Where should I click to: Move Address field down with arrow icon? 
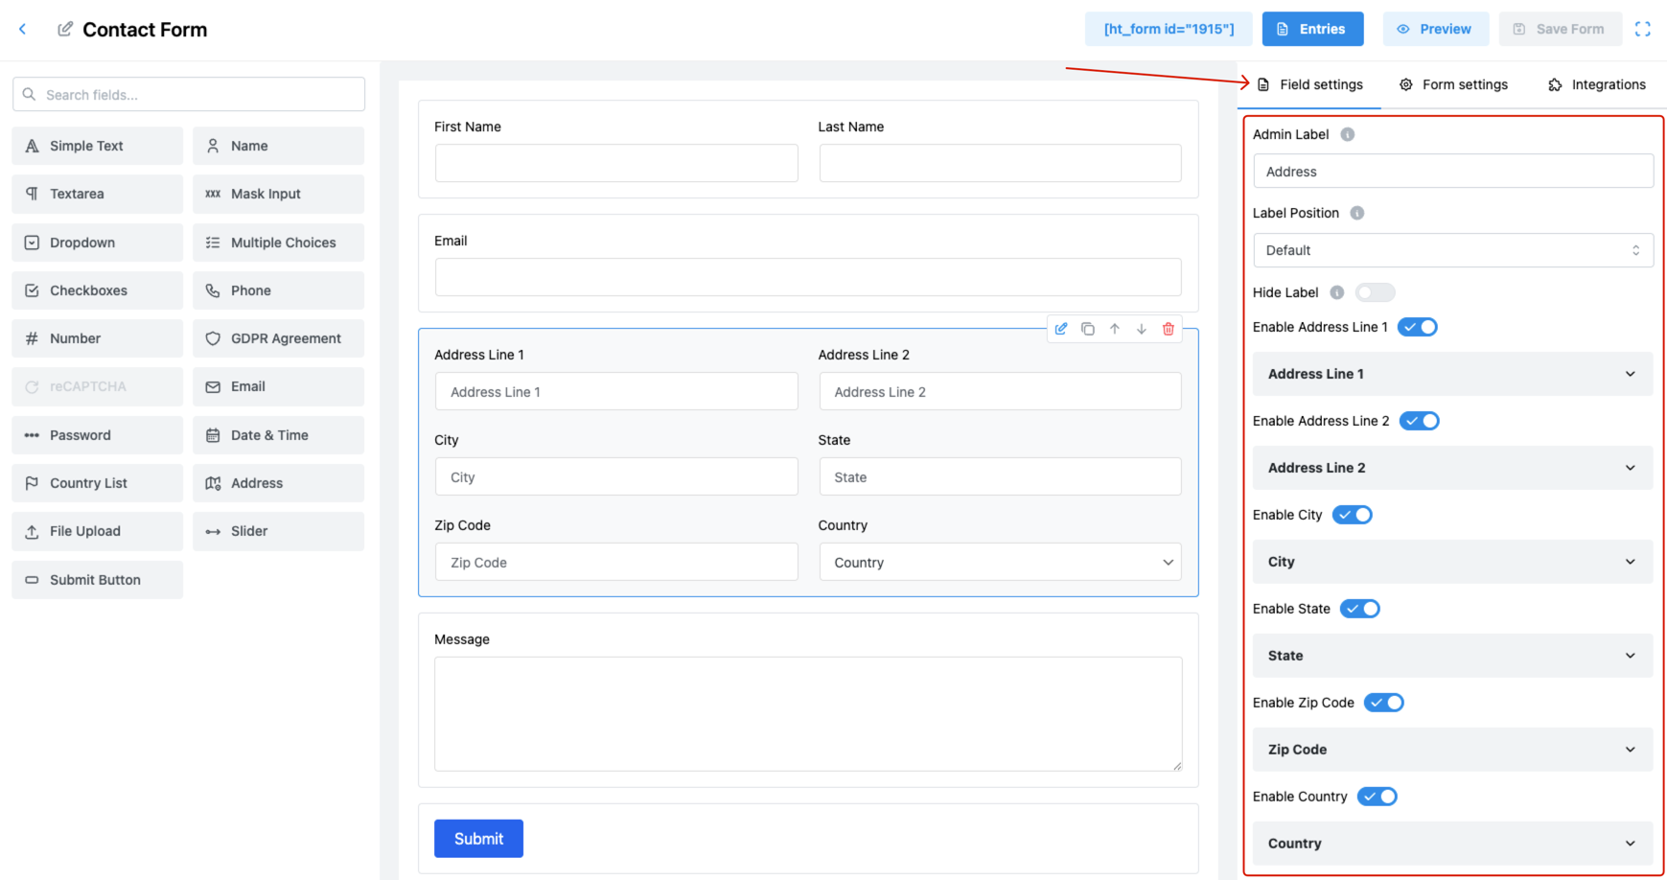pos(1142,329)
